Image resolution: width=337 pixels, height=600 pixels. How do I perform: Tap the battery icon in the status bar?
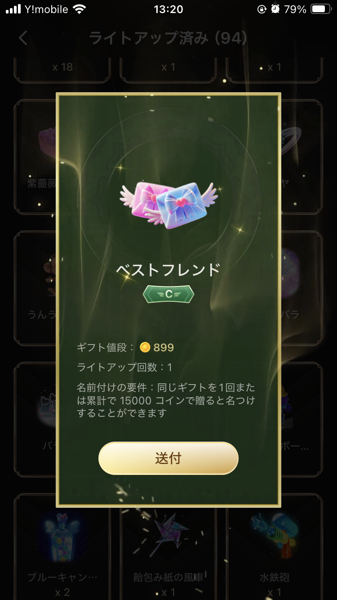click(x=321, y=9)
